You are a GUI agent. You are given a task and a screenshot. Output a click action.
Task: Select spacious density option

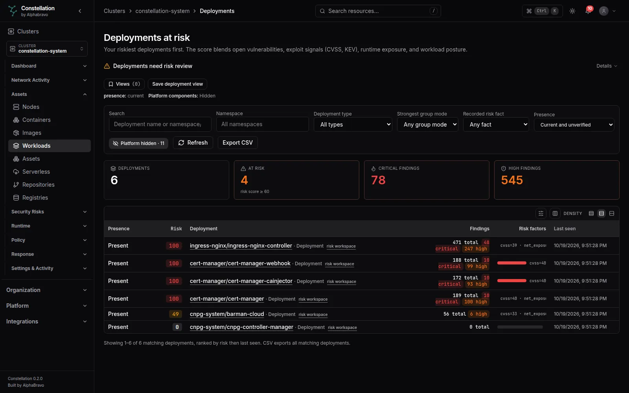click(x=612, y=213)
